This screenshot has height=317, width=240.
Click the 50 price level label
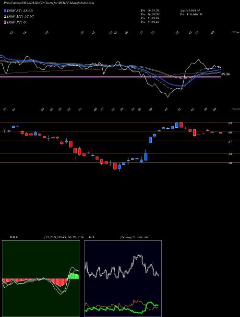[x=230, y=163]
